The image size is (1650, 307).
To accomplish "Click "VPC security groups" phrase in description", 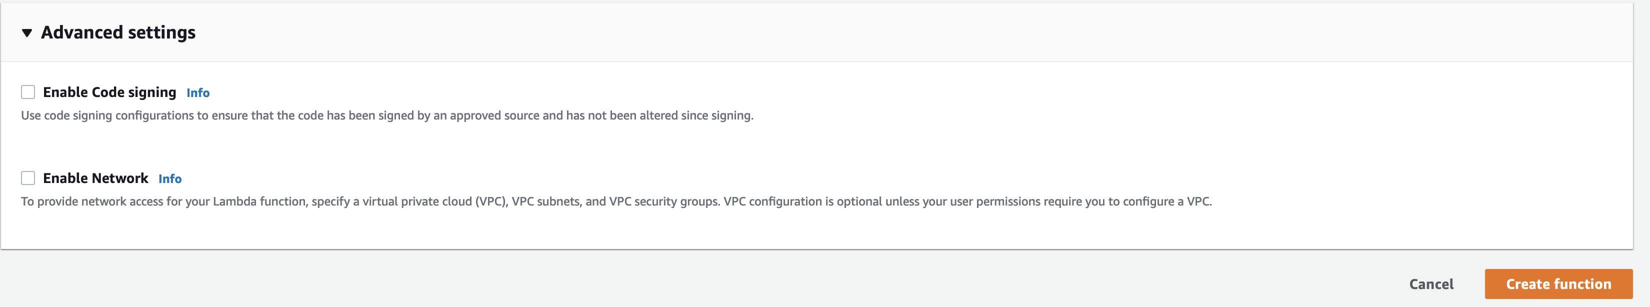I will (x=663, y=201).
